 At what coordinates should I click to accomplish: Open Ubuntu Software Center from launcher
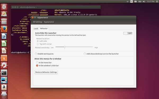(4, 58)
